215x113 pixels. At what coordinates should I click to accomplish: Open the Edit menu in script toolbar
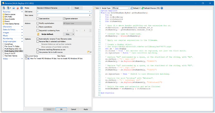(x=97, y=8)
